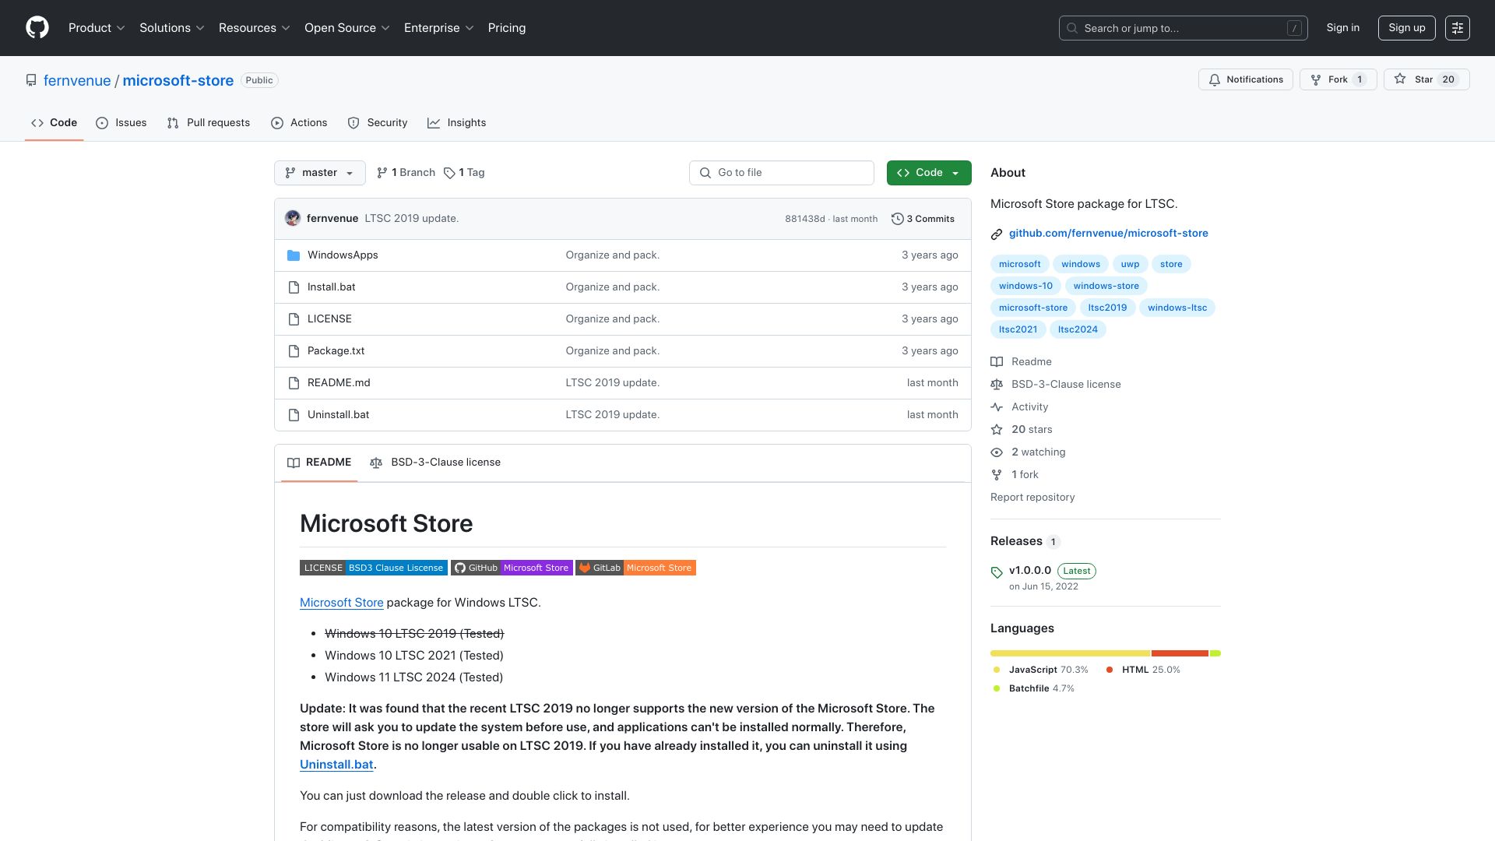This screenshot has height=841, width=1495.
Task: Click the search magnifier icon in header
Action: point(1072,28)
